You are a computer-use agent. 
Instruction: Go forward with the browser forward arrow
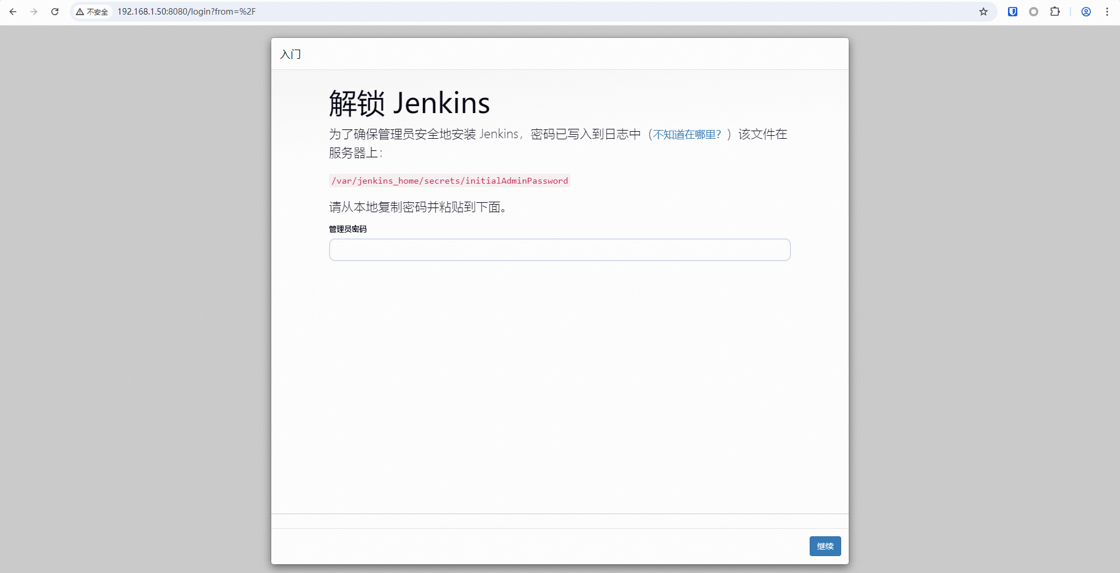point(34,12)
